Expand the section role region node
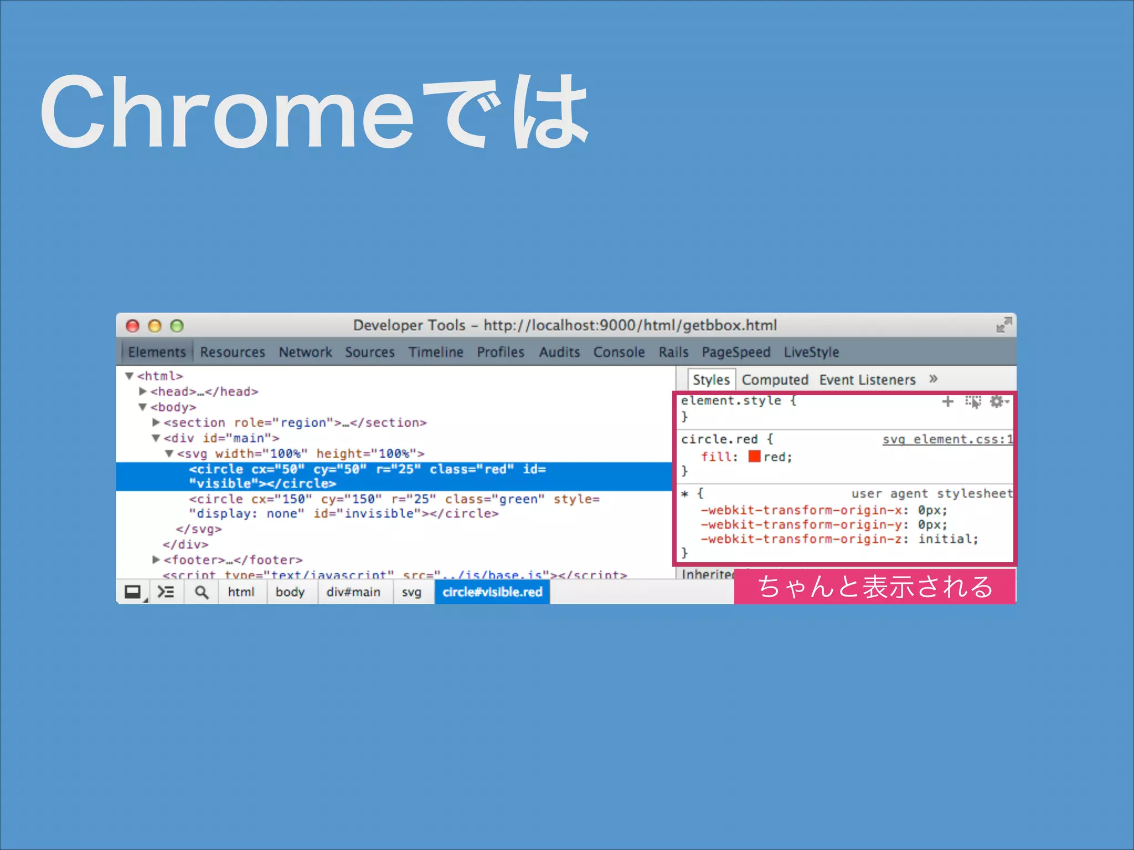 click(156, 422)
